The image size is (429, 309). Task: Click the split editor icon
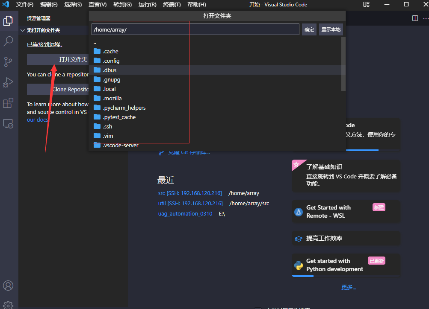pos(415,18)
